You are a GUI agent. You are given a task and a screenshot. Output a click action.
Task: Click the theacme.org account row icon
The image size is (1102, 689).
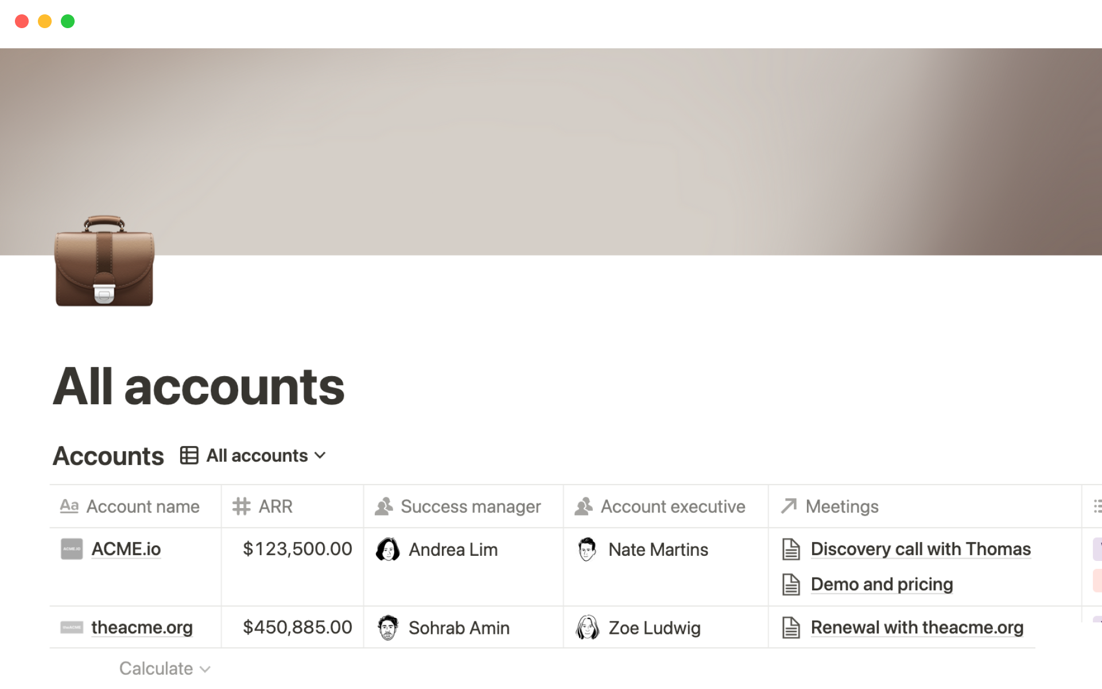pyautogui.click(x=71, y=627)
